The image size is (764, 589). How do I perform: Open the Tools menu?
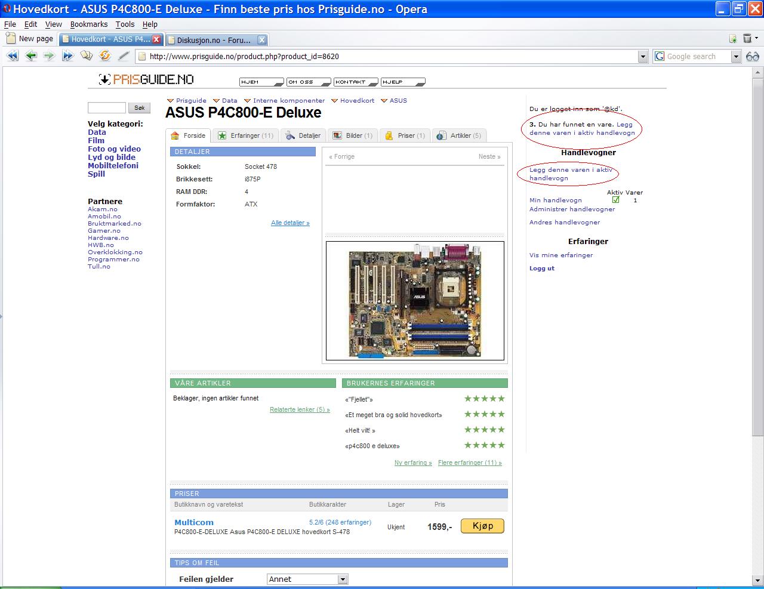pyautogui.click(x=125, y=24)
